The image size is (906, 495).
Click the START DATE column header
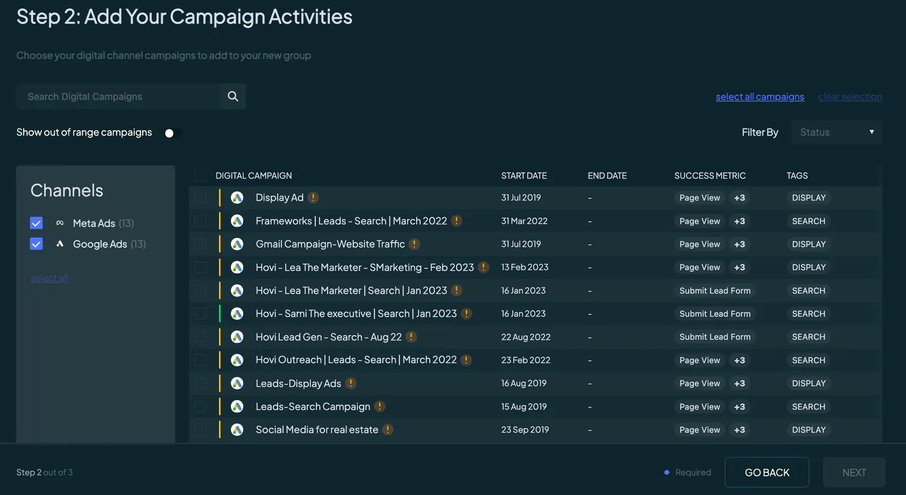[524, 176]
